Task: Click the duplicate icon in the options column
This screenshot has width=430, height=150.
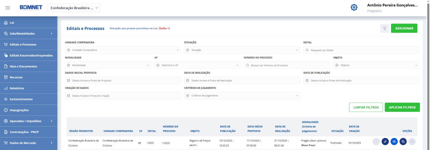Action: tap(403, 141)
